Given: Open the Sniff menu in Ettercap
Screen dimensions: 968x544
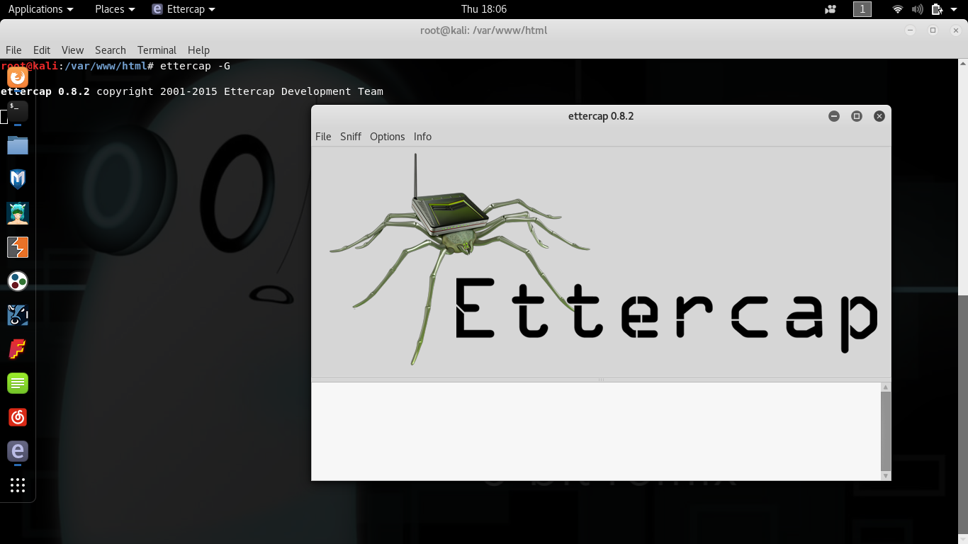Looking at the screenshot, I should (x=350, y=137).
